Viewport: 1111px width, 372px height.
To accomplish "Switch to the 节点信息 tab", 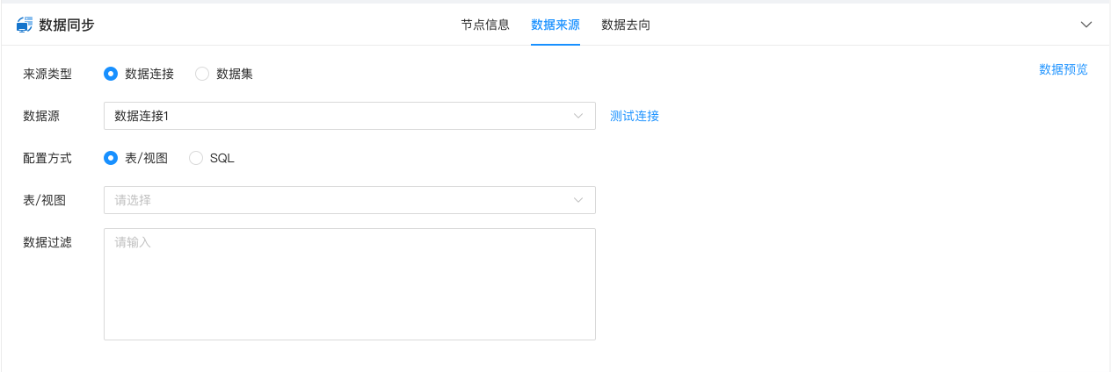I will tap(485, 25).
